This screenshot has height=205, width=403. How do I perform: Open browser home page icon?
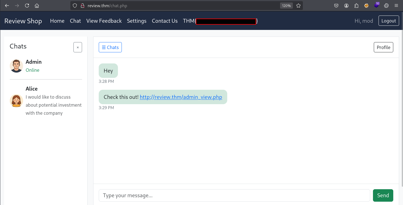click(37, 6)
